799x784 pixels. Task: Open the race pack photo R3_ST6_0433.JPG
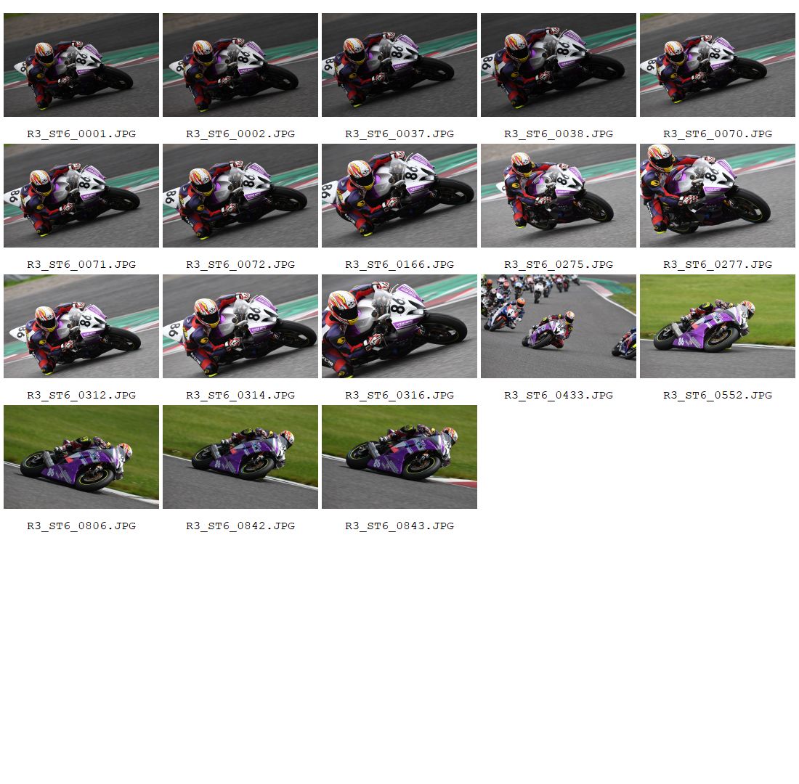(558, 326)
